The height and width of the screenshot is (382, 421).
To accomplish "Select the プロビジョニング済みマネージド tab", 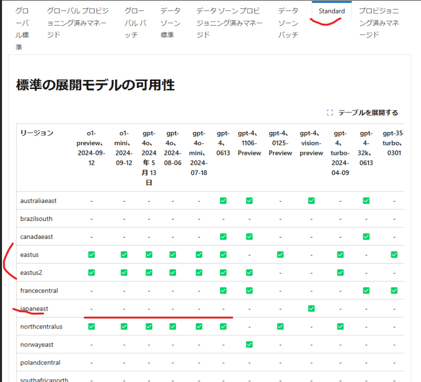I will tap(379, 23).
